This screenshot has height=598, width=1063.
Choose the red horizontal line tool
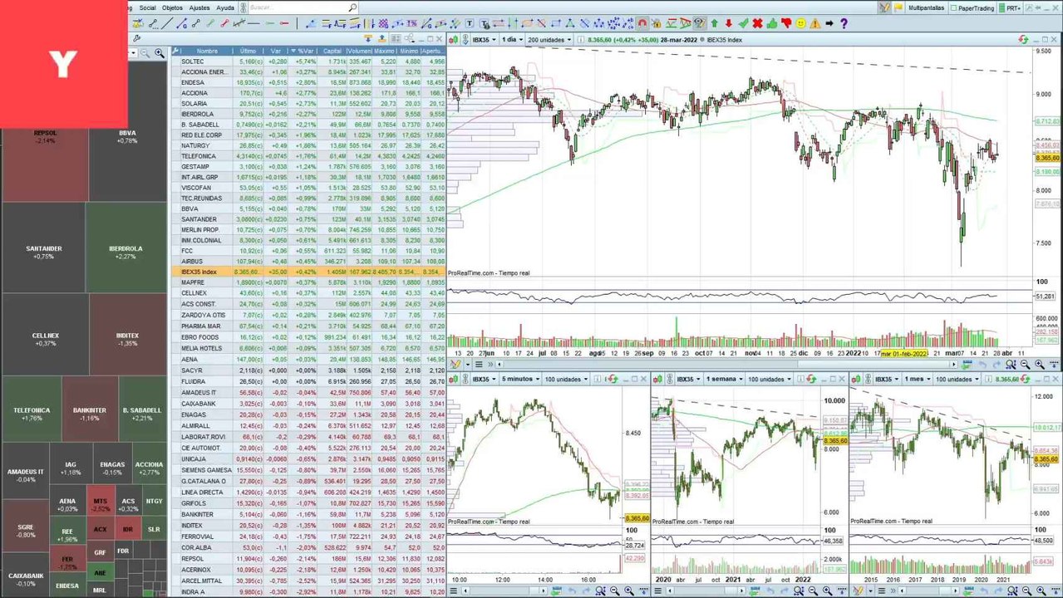click(x=283, y=22)
